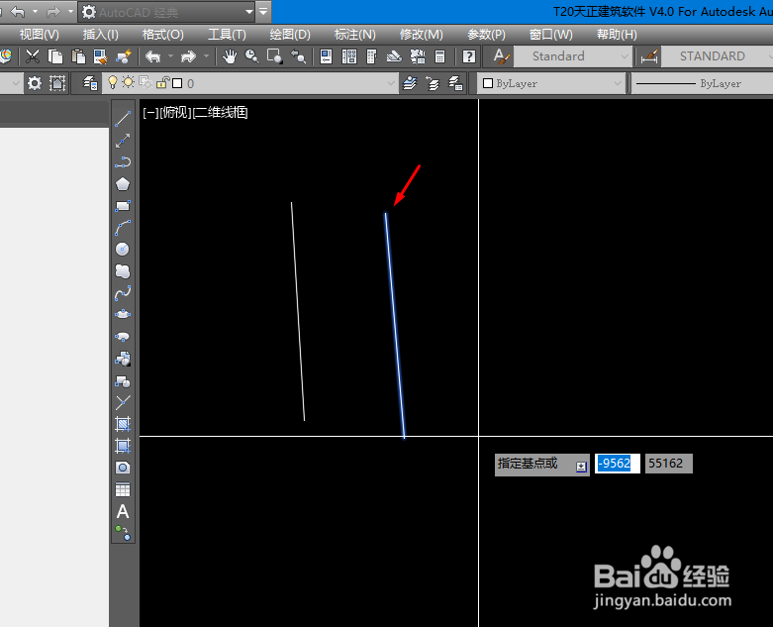
Task: Select the Construction Line tool
Action: click(123, 141)
